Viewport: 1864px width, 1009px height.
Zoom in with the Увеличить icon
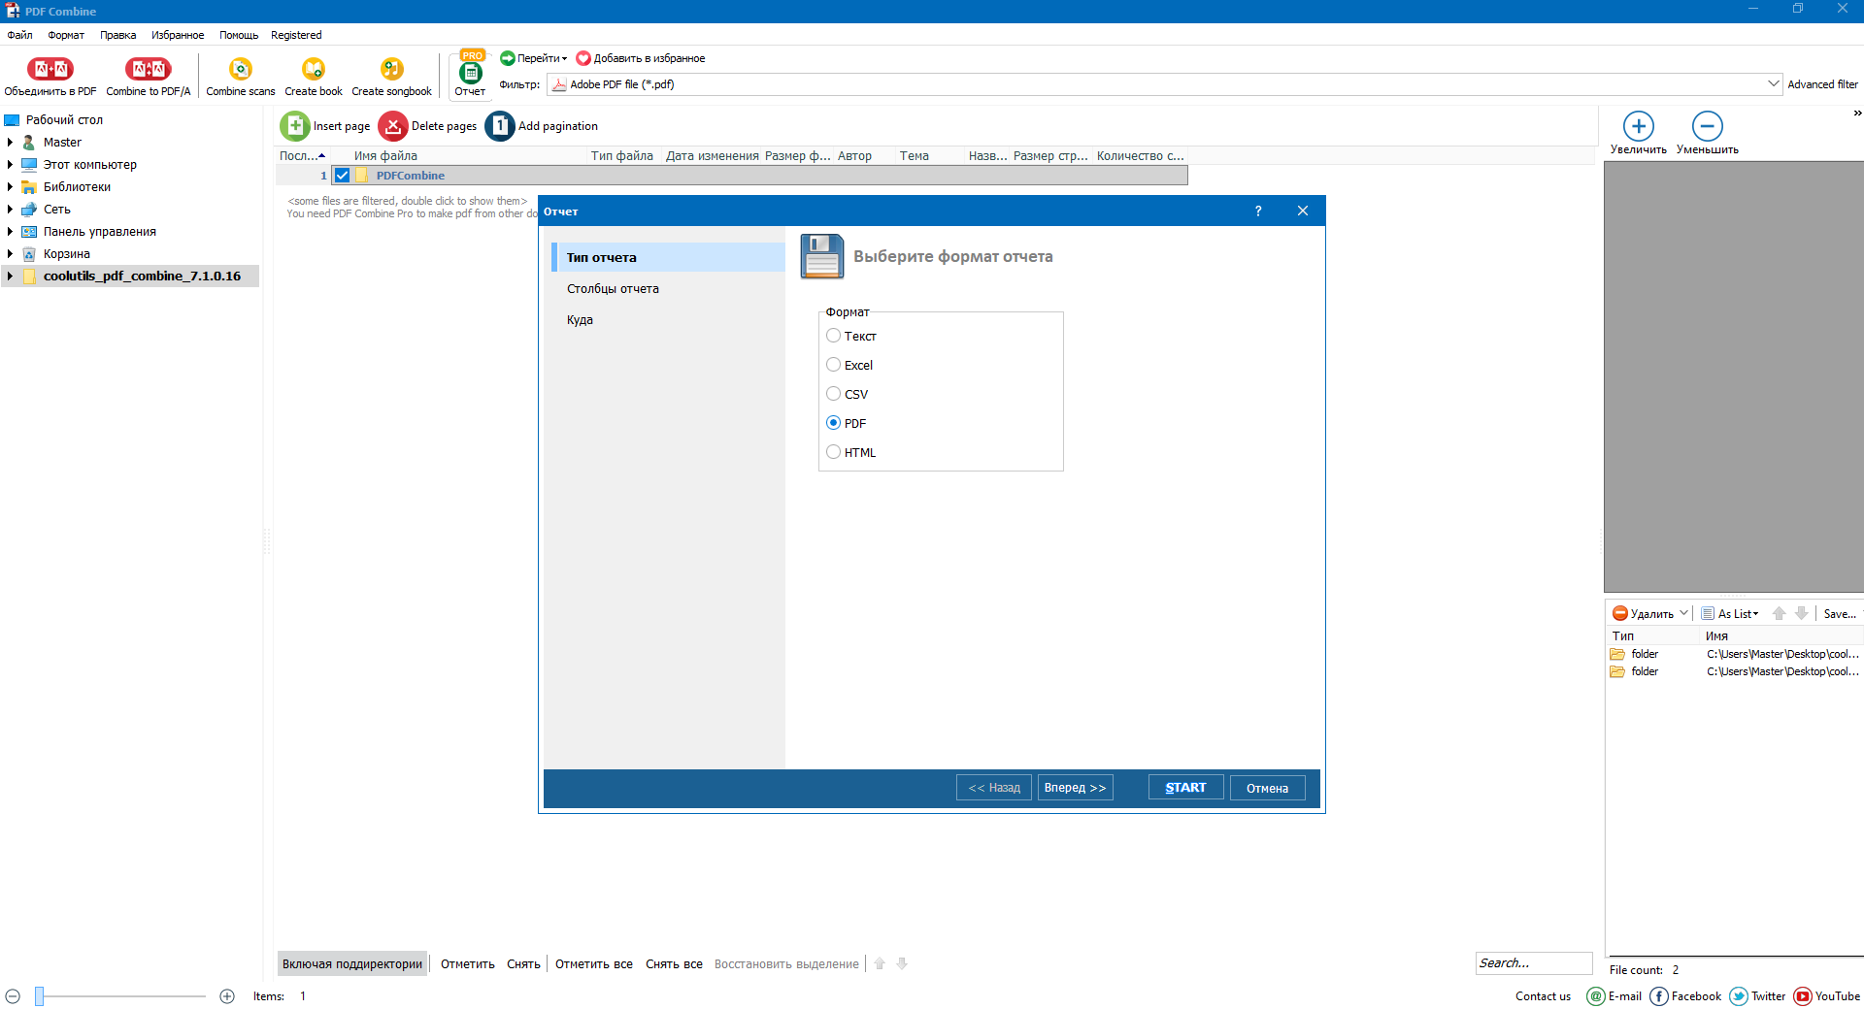[1638, 126]
